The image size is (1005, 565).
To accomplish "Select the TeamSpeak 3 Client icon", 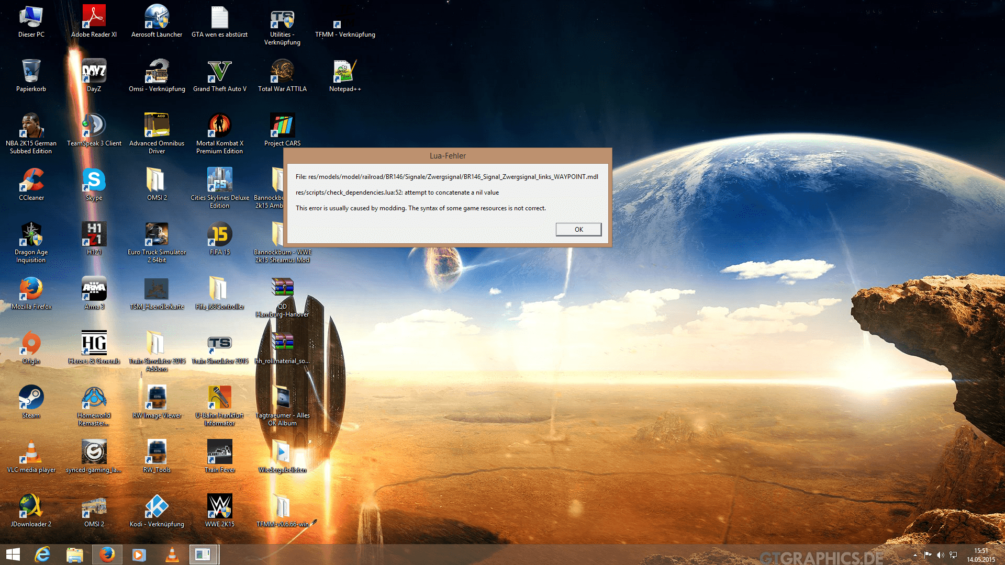I will tap(94, 131).
